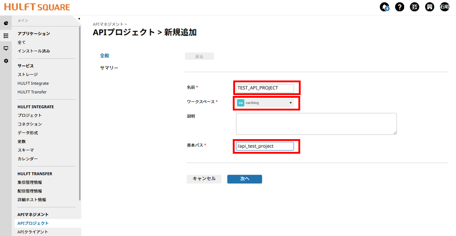Image resolution: width=456 pixels, height=236 pixels.
Task: Switch to the サマリー tab
Action: (109, 68)
